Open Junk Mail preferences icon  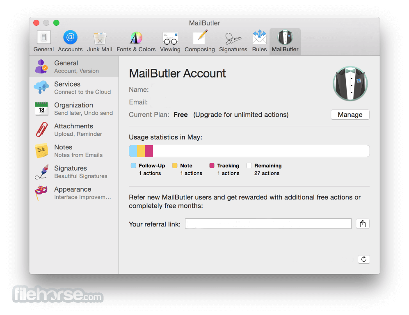100,38
